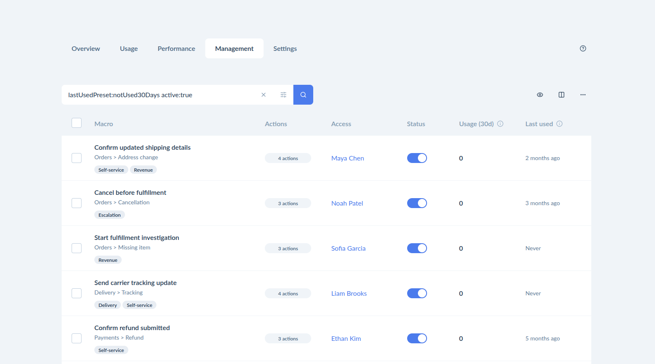Clear the search query with the X icon
Image resolution: width=655 pixels, height=364 pixels.
click(264, 95)
